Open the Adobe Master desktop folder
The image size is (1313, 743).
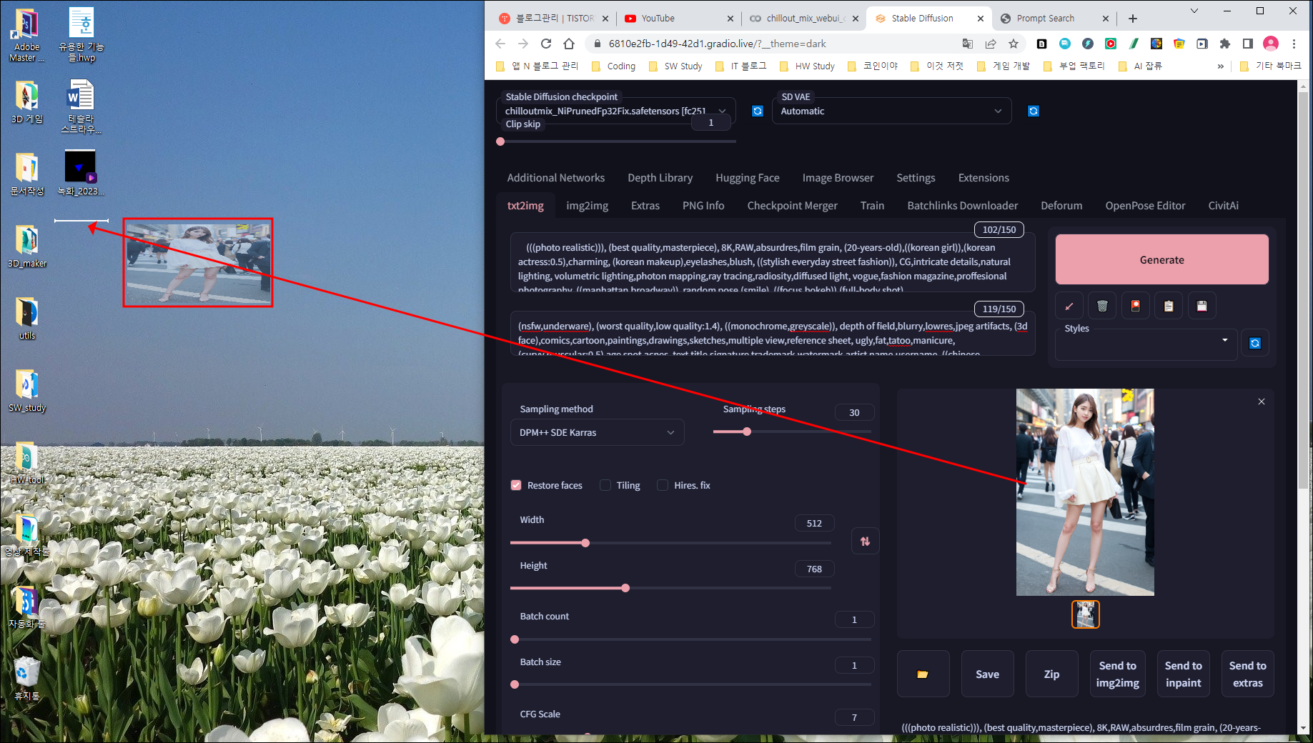click(26, 36)
